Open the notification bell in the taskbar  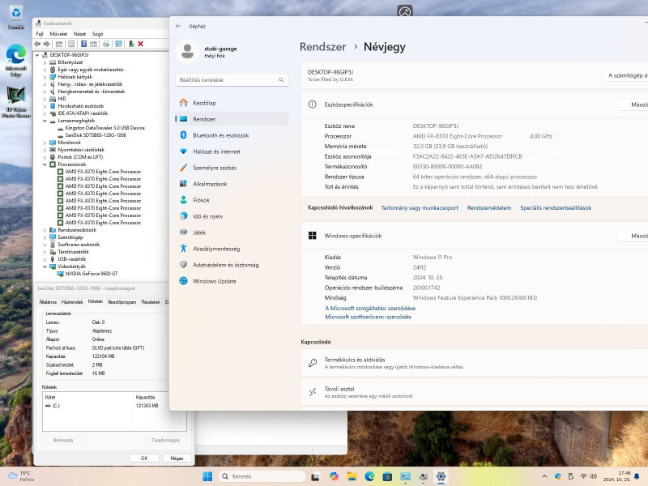(x=637, y=476)
